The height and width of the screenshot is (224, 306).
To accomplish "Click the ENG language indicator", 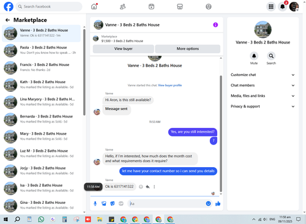I will 272,219.
